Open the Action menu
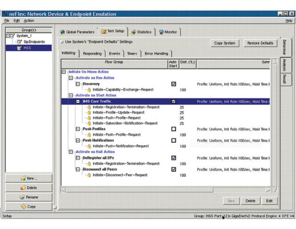This screenshot has width=296, height=229. click(x=29, y=21)
